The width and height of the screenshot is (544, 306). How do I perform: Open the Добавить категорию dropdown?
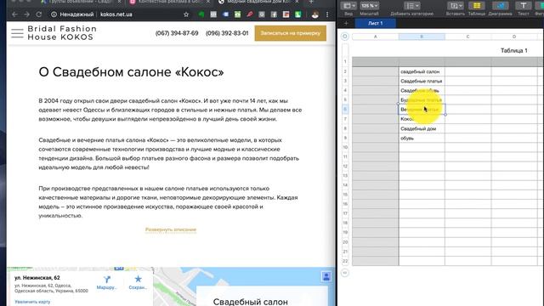pyautogui.click(x=411, y=6)
